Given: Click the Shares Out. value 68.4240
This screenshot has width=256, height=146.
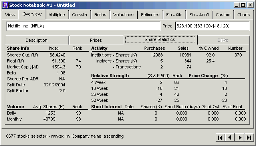Looking at the screenshot, I should click(58, 55).
